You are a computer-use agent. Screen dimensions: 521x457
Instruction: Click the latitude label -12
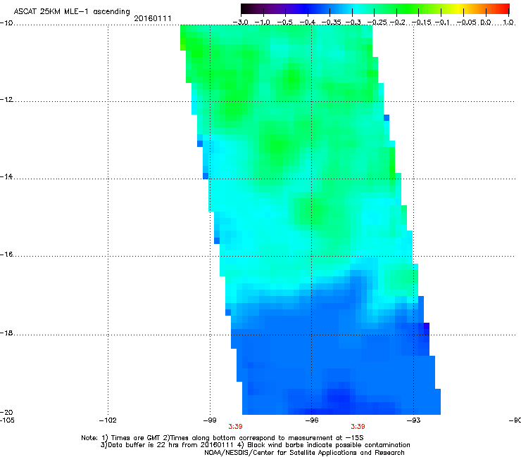(6, 100)
